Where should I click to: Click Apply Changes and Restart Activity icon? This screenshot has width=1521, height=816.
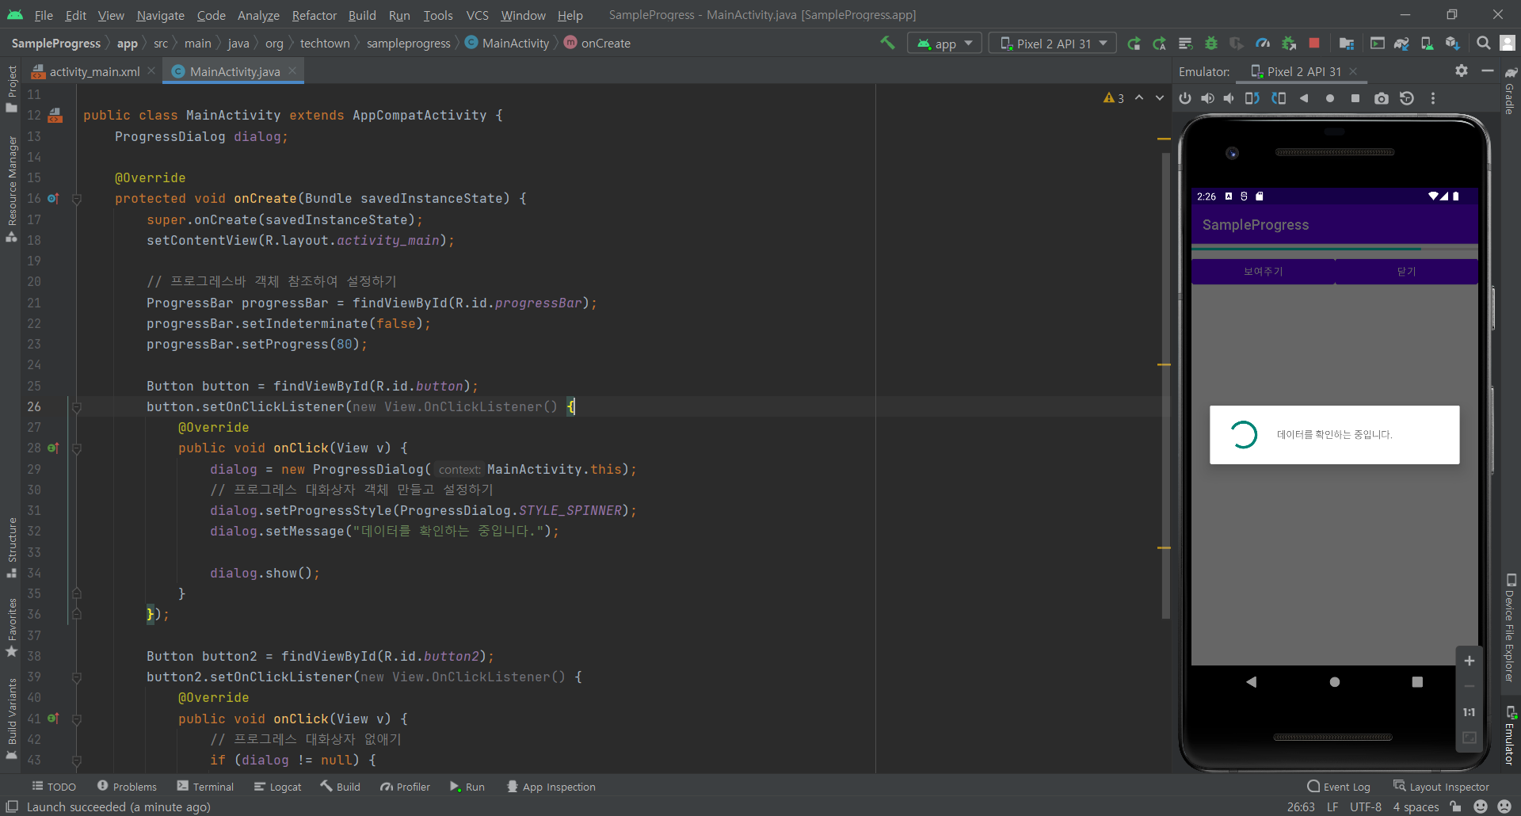click(x=1134, y=44)
